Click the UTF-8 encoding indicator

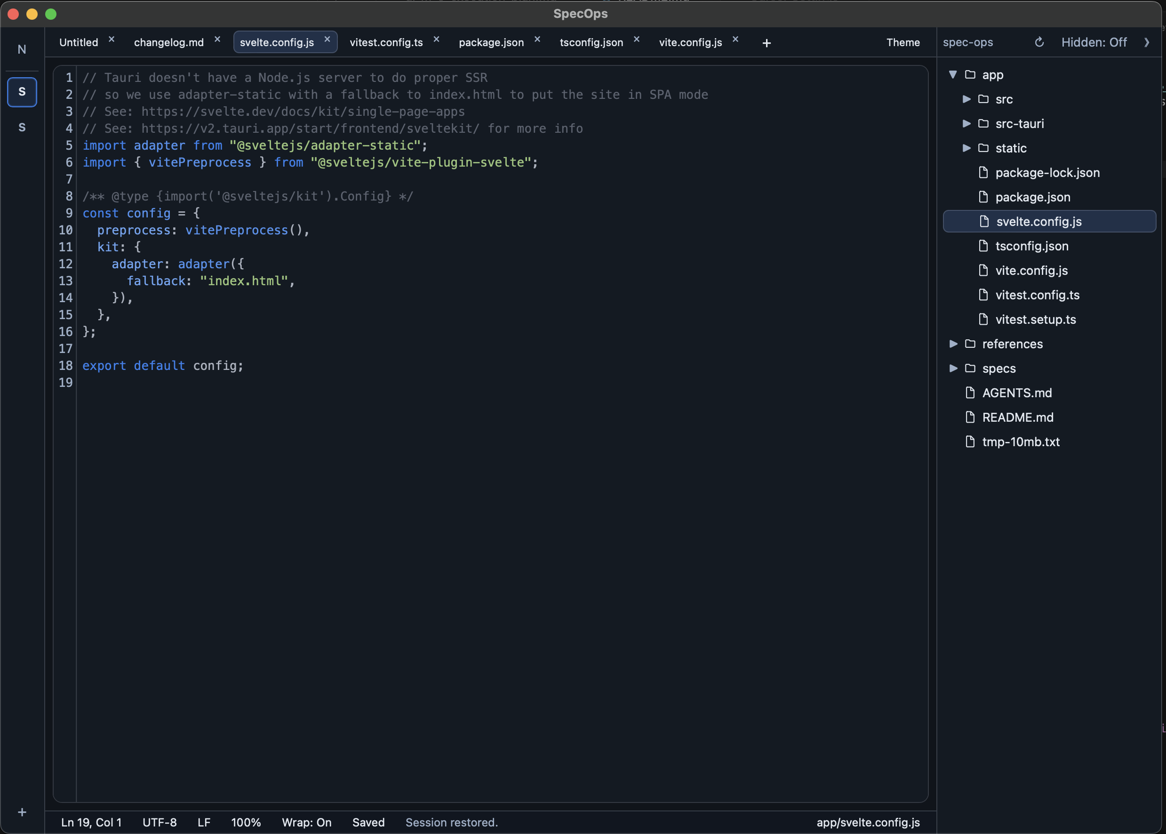coord(160,822)
